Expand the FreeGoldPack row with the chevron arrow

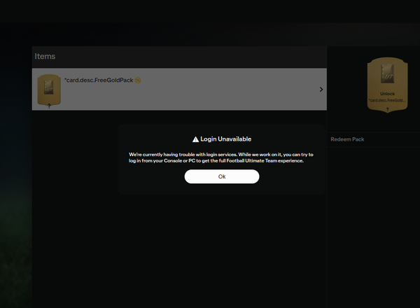(321, 90)
